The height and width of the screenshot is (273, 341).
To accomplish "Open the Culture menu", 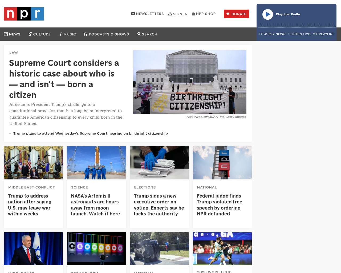I will coord(40,34).
